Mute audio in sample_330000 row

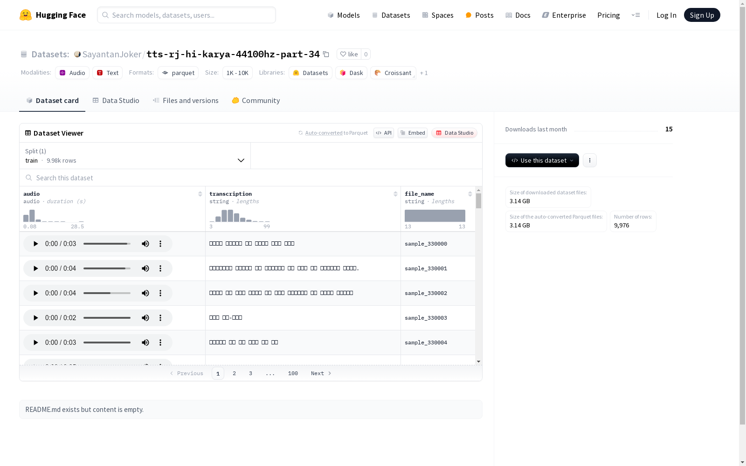tap(145, 244)
